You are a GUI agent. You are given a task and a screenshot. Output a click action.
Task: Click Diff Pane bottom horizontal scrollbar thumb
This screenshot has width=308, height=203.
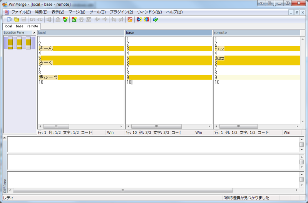coord(123,190)
